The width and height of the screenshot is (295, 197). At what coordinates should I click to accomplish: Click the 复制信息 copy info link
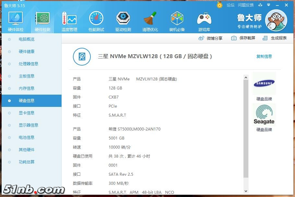(264, 56)
